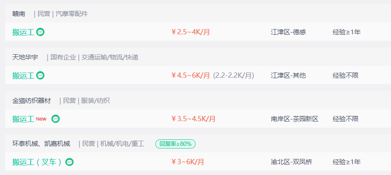The image size is (391, 175).
Task: View company 天地华宇
Action: (x=25, y=57)
